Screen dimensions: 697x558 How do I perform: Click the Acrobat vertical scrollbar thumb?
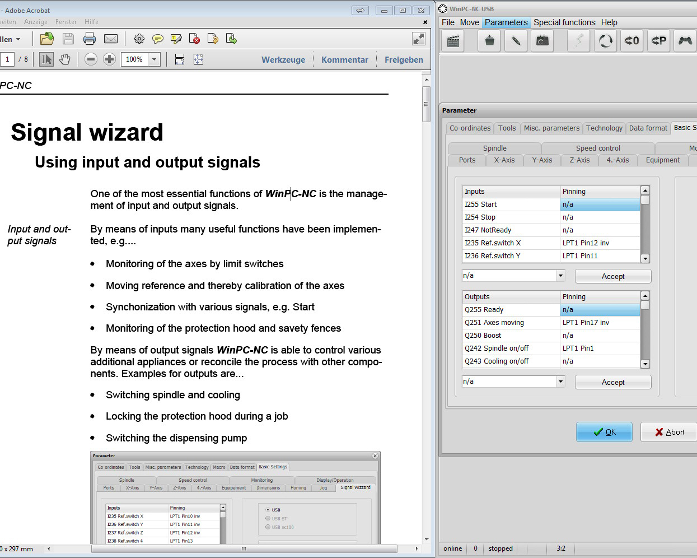(427, 104)
